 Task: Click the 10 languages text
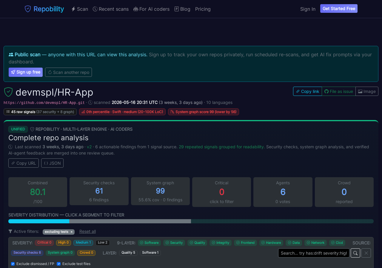[219, 102]
